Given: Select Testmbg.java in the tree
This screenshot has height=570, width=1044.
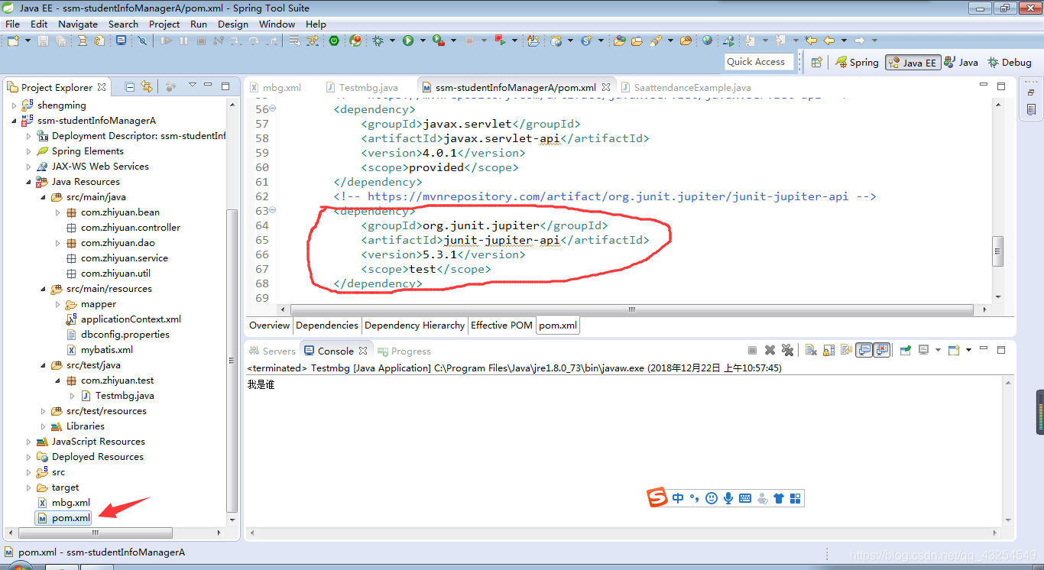Looking at the screenshot, I should tap(118, 396).
